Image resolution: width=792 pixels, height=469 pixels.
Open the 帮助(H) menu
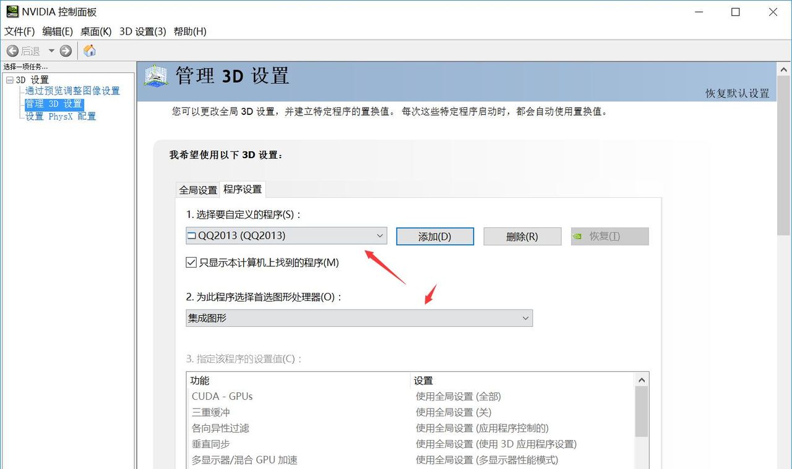coord(191,32)
